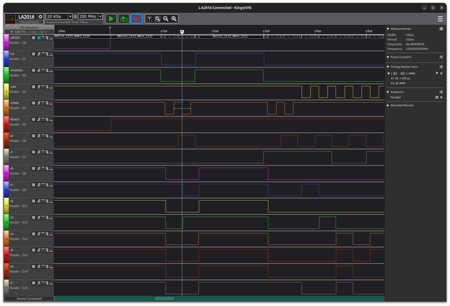This screenshot has height=306, width=450.
Task: Click the A1-A2 marker pair pin icon
Action: click(437, 74)
